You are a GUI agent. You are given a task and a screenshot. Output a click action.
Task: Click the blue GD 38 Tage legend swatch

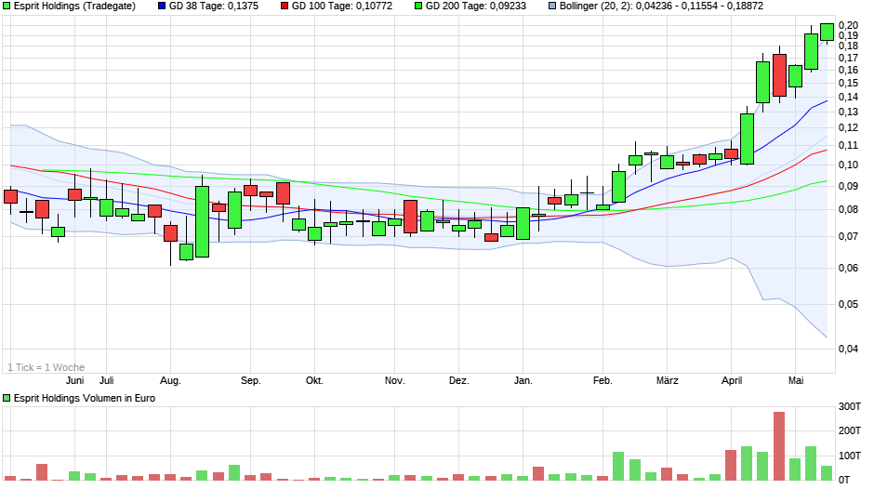coord(162,7)
